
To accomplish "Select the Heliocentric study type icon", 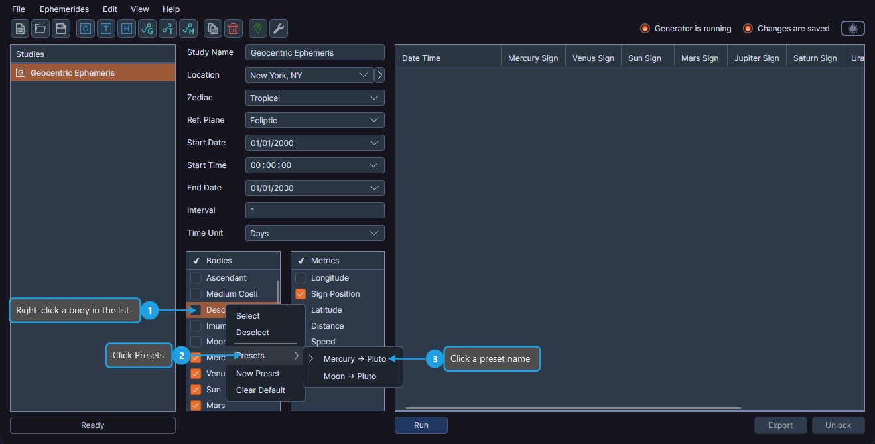I will click(126, 29).
